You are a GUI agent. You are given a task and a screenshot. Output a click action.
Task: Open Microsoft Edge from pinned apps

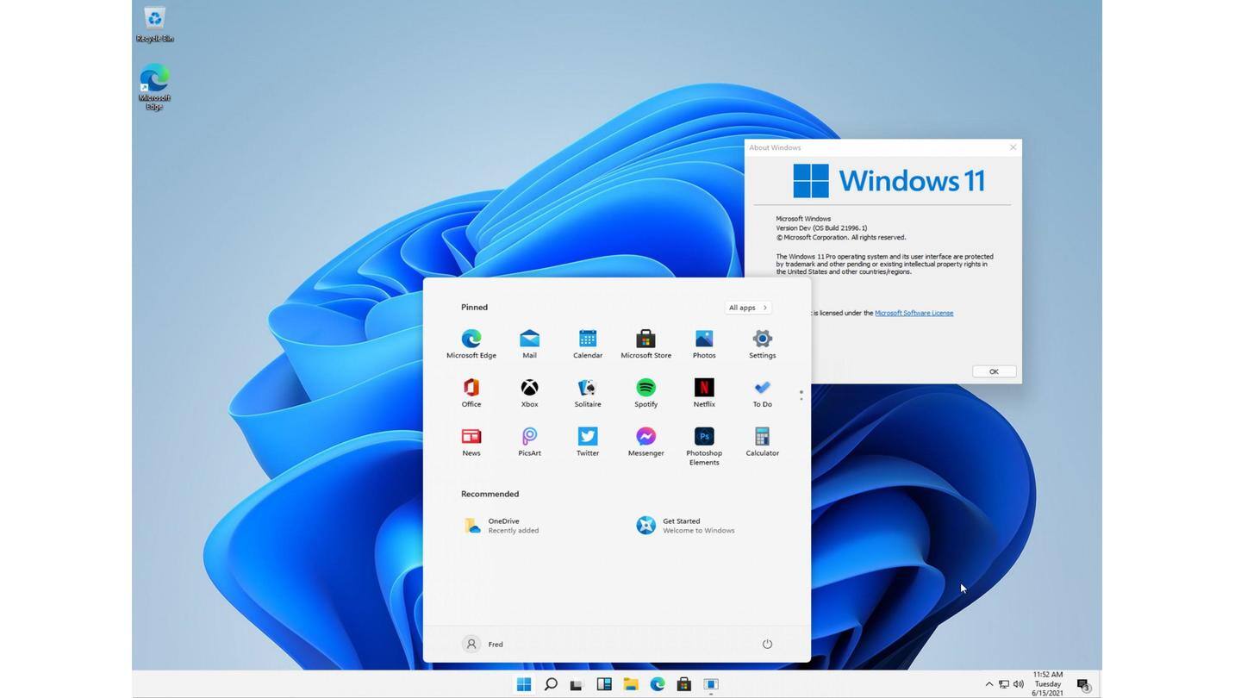(x=471, y=344)
